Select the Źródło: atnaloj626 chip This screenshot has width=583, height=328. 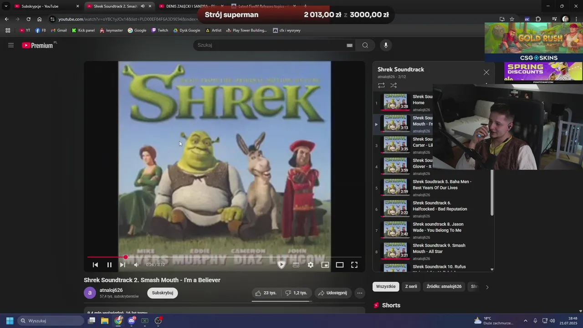click(x=444, y=287)
